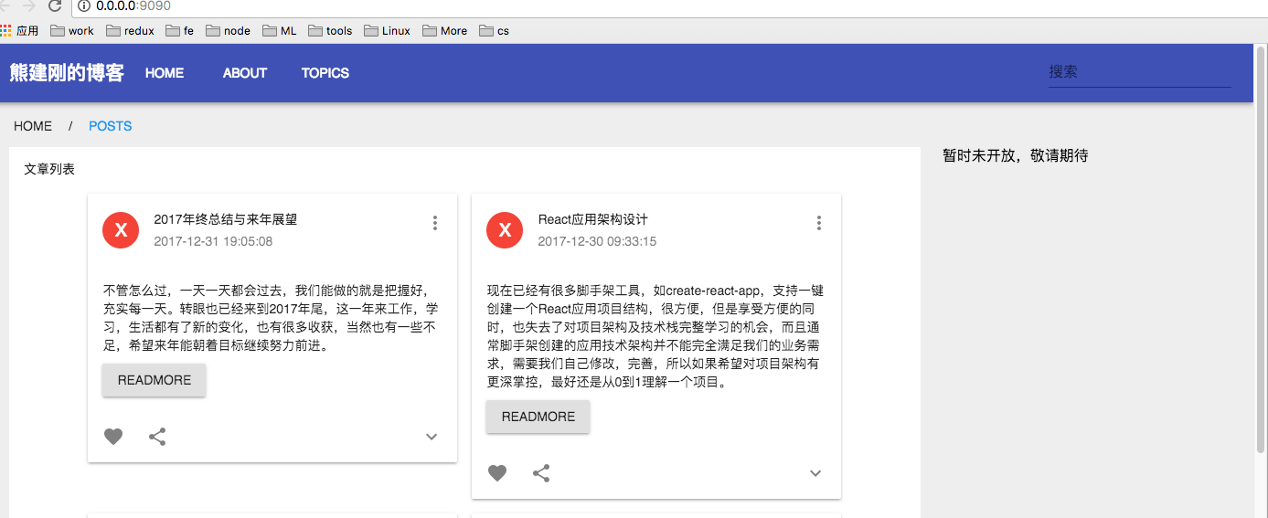This screenshot has height=518, width=1268.
Task: Click the POSTS breadcrumb link
Action: 111,126
